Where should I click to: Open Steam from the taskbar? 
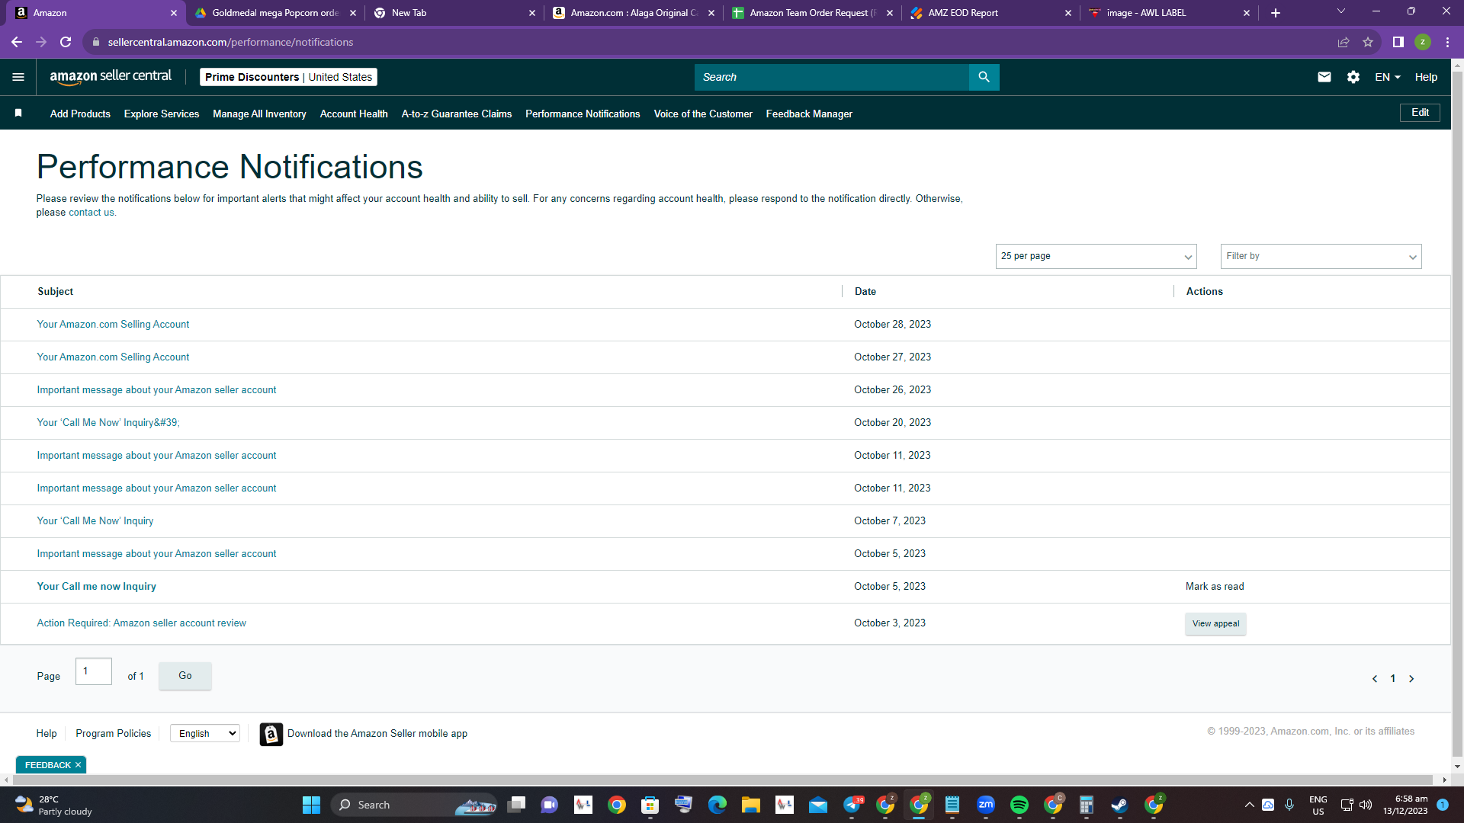pyautogui.click(x=1120, y=805)
